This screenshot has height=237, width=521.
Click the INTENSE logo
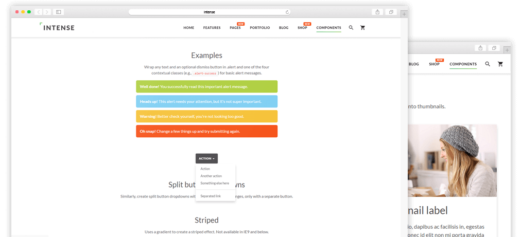tap(57, 27)
